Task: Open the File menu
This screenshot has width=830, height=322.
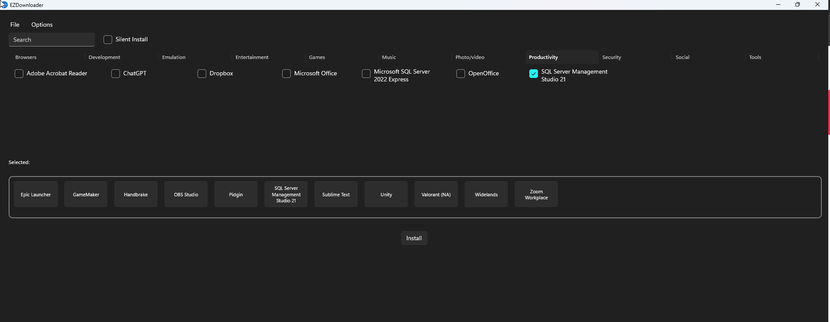Action: pos(15,25)
